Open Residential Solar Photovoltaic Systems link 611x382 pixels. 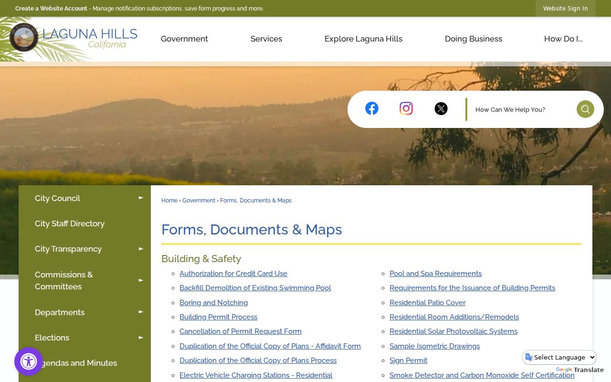click(453, 331)
